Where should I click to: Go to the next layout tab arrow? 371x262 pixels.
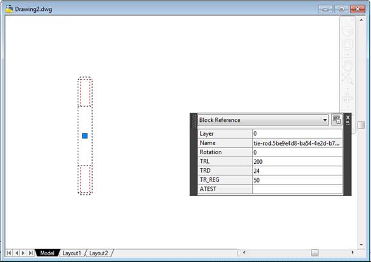tap(24, 253)
